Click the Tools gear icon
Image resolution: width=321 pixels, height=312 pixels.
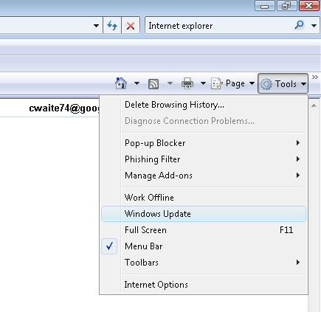266,84
